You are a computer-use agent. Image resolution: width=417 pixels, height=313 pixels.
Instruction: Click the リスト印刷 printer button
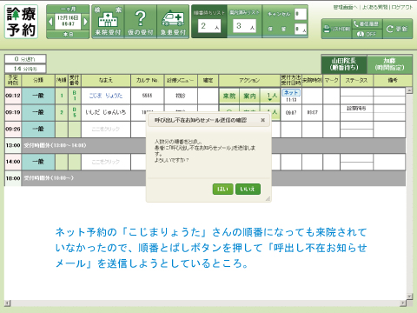pos(336,29)
